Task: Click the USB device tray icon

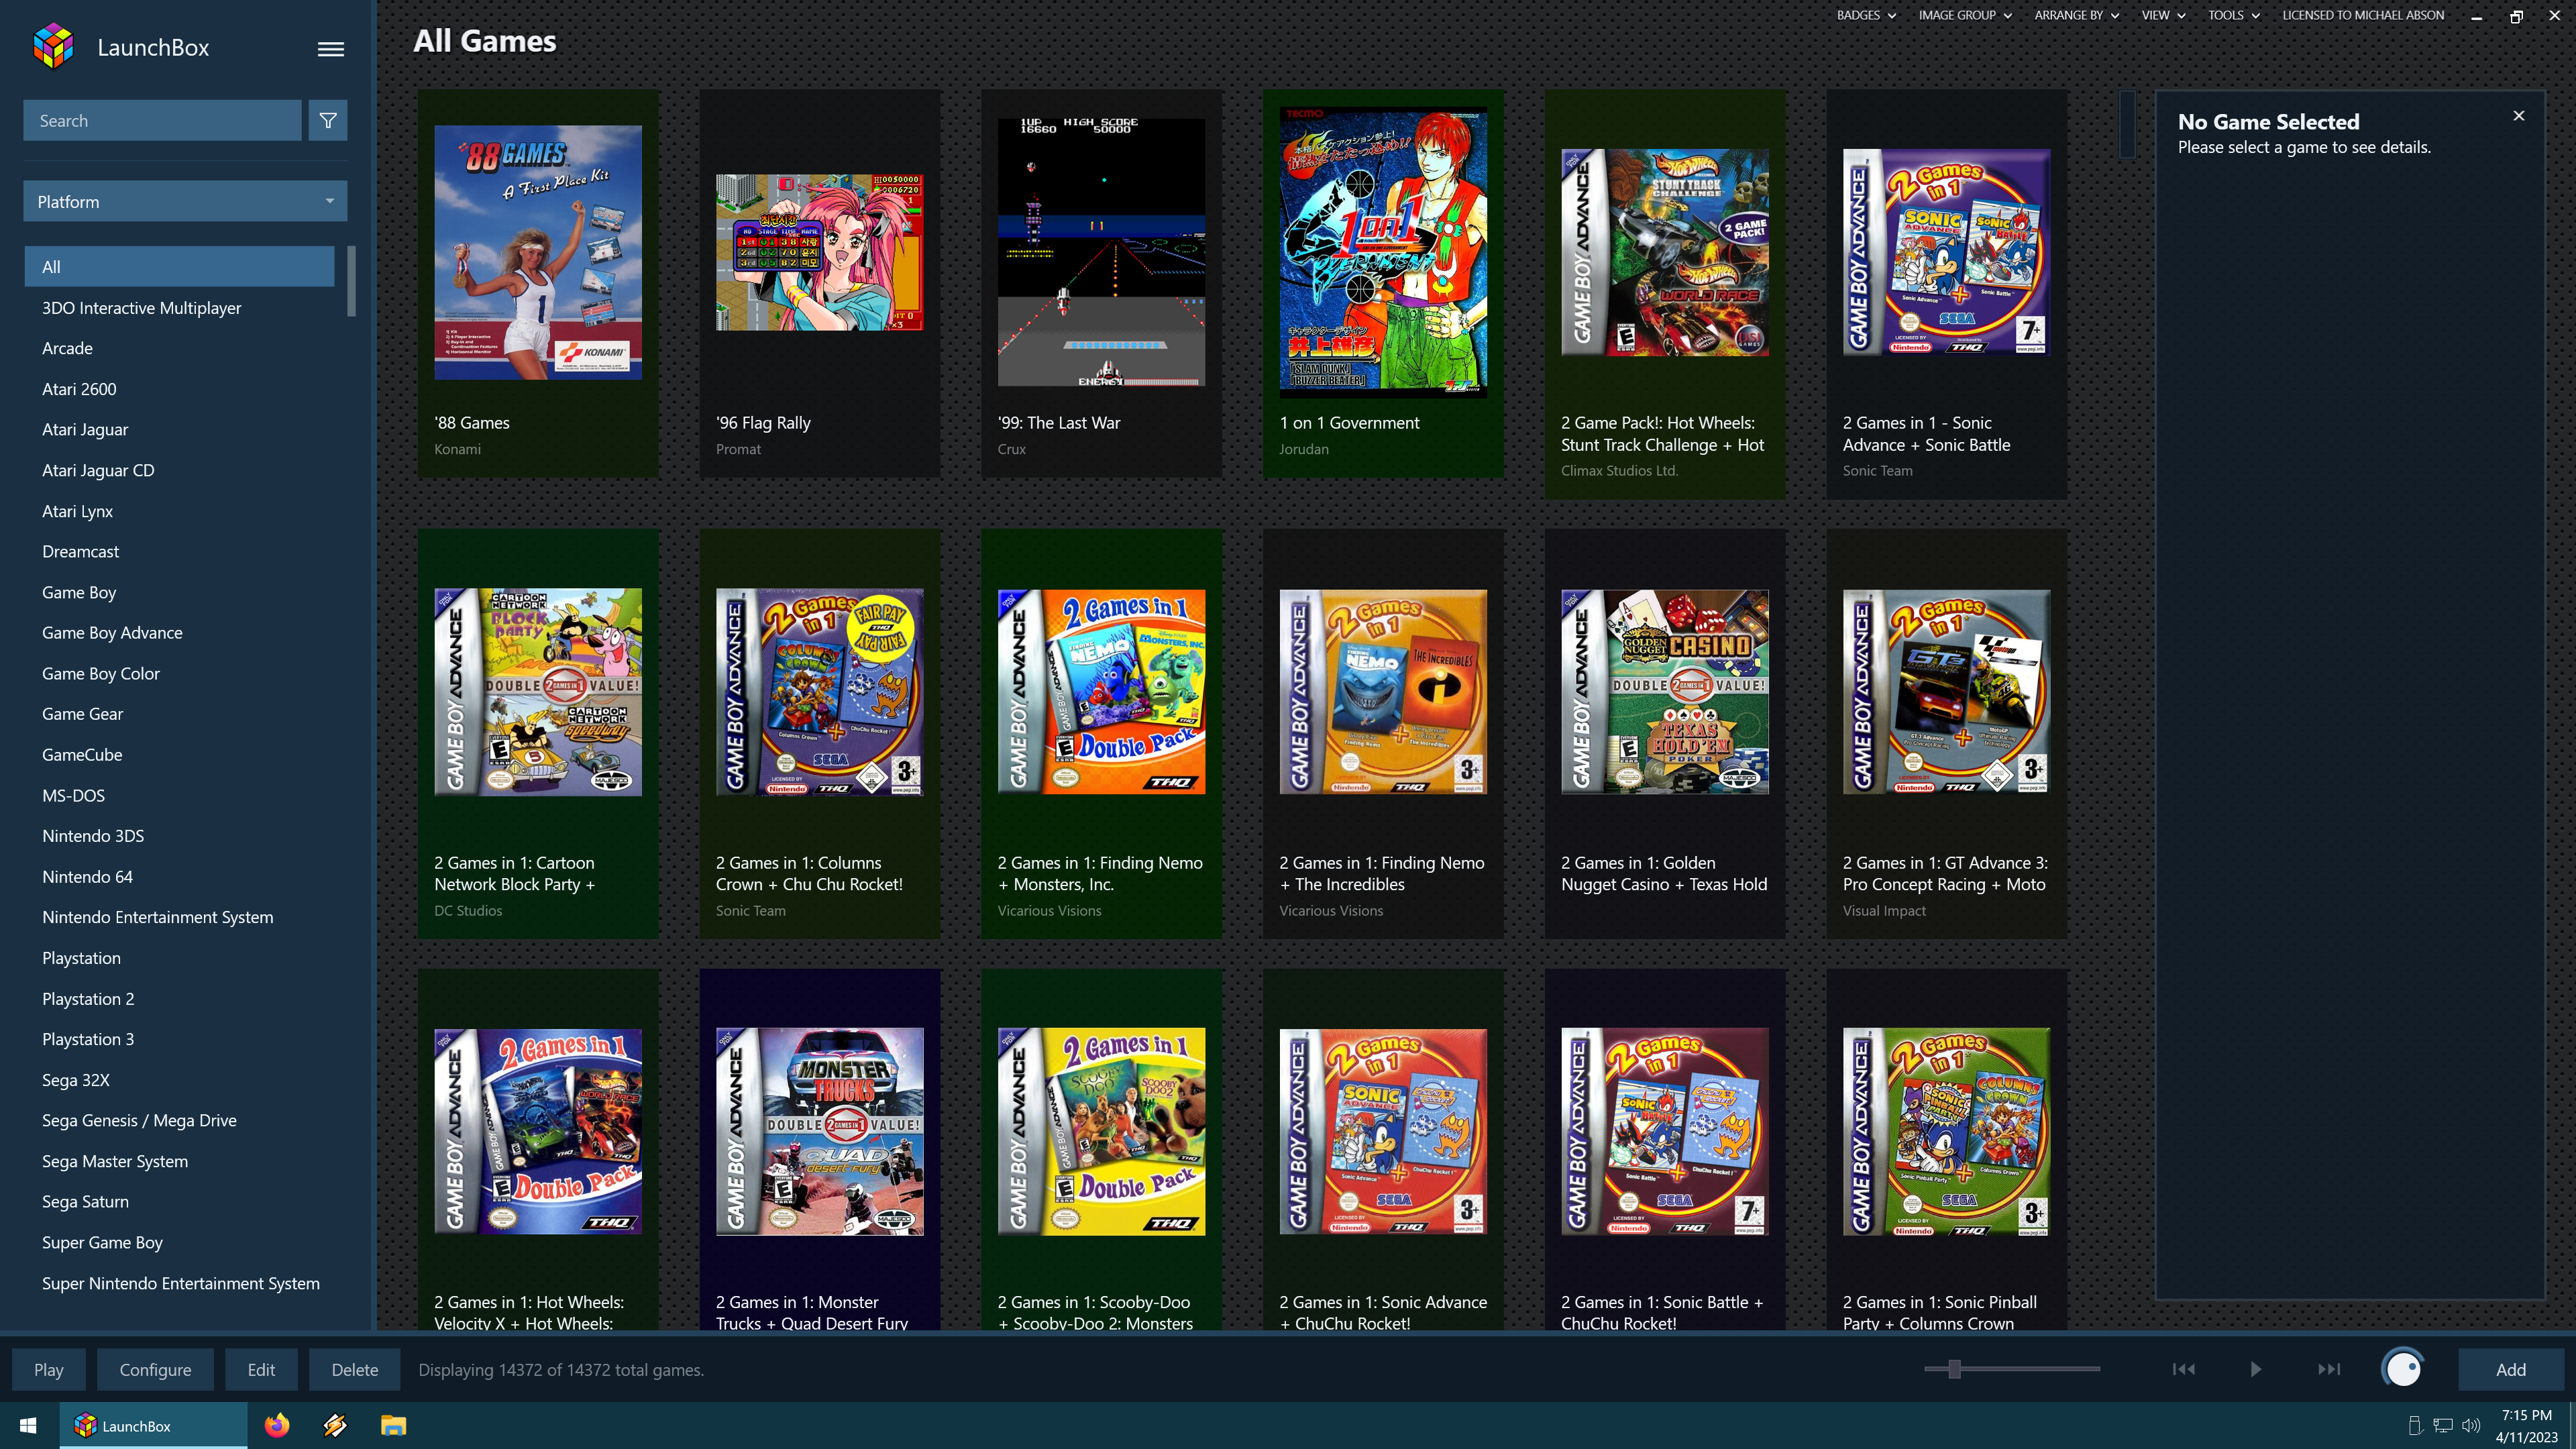Action: 2414,1425
